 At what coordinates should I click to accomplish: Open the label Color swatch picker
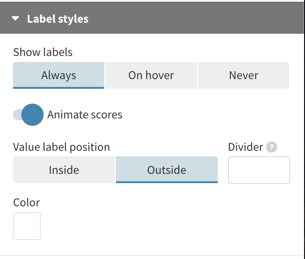coord(27,226)
